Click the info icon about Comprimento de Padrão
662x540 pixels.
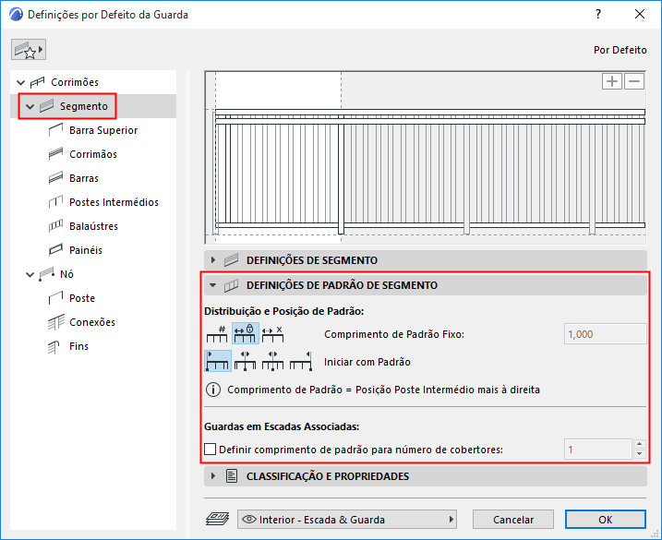tap(213, 390)
